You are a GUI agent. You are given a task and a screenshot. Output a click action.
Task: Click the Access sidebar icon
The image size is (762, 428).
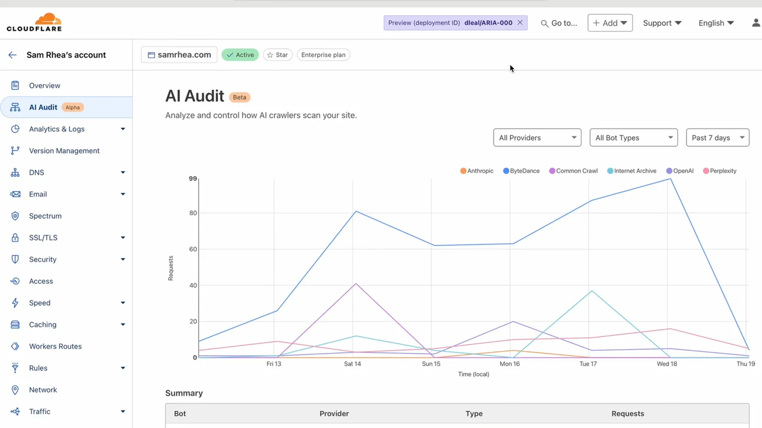pos(15,281)
